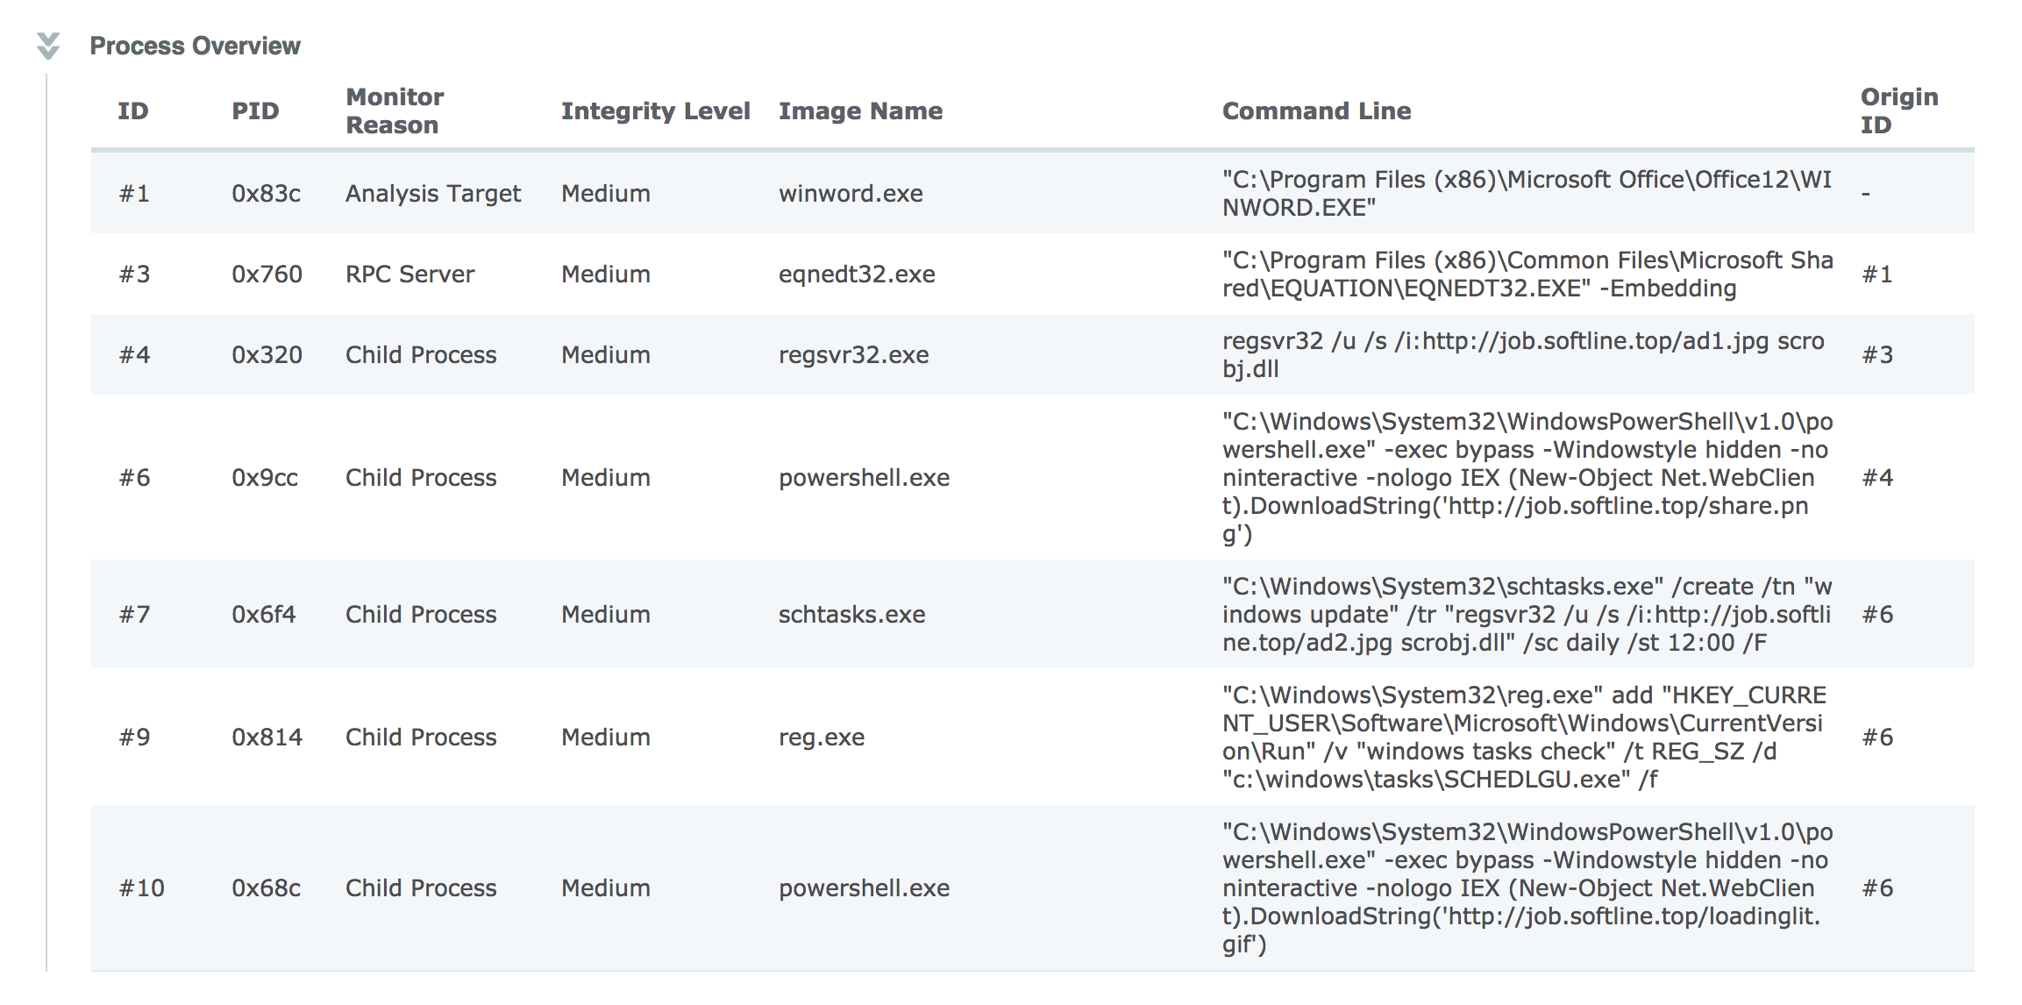The width and height of the screenshot is (2022, 1005).
Task: Click the ID column header
Action: [x=133, y=110]
